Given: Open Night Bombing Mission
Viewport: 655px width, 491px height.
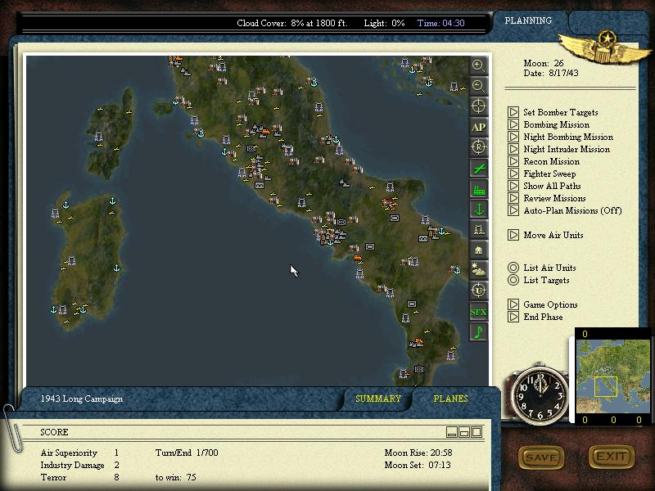Looking at the screenshot, I should coord(561,137).
